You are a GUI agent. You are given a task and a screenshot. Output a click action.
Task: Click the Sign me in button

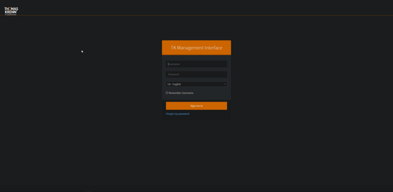pyautogui.click(x=196, y=106)
